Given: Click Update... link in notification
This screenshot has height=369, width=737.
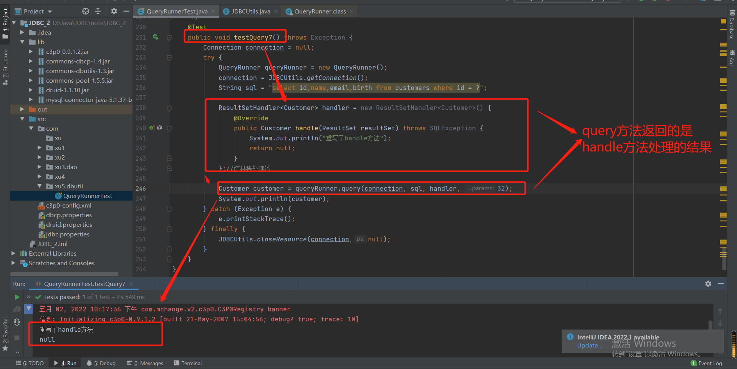Looking at the screenshot, I should point(590,345).
